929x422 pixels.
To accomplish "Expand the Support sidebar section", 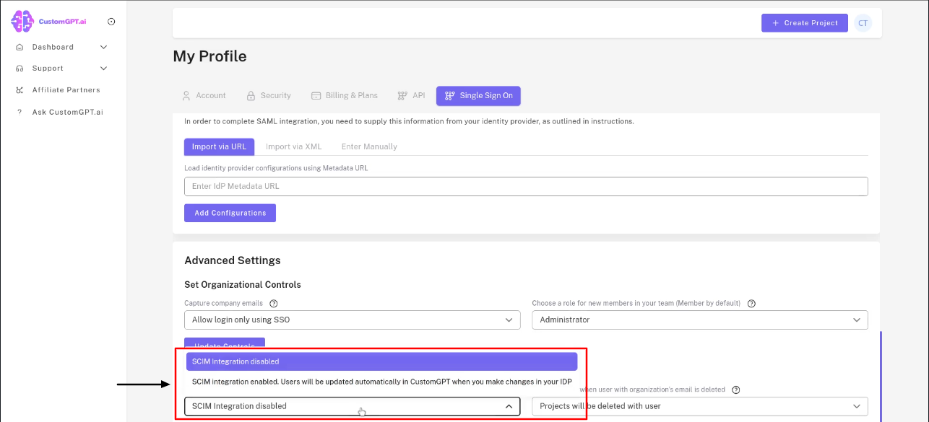I will (103, 68).
